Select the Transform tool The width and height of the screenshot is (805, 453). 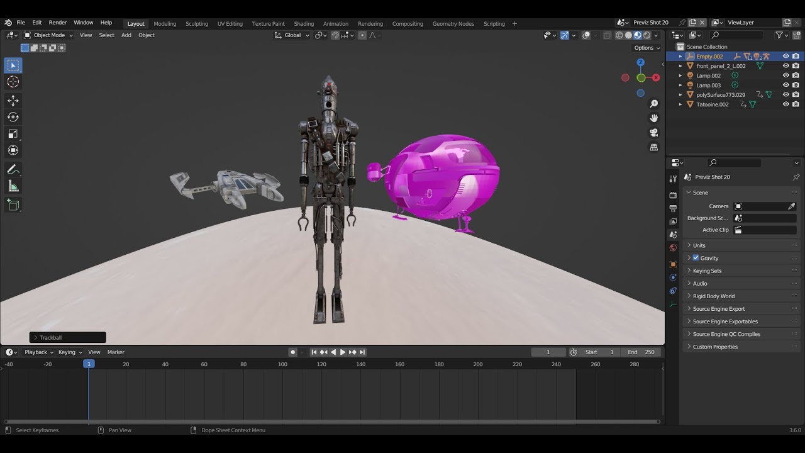(13, 150)
